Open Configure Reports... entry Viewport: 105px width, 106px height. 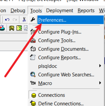pyautogui.click(x=66, y=58)
